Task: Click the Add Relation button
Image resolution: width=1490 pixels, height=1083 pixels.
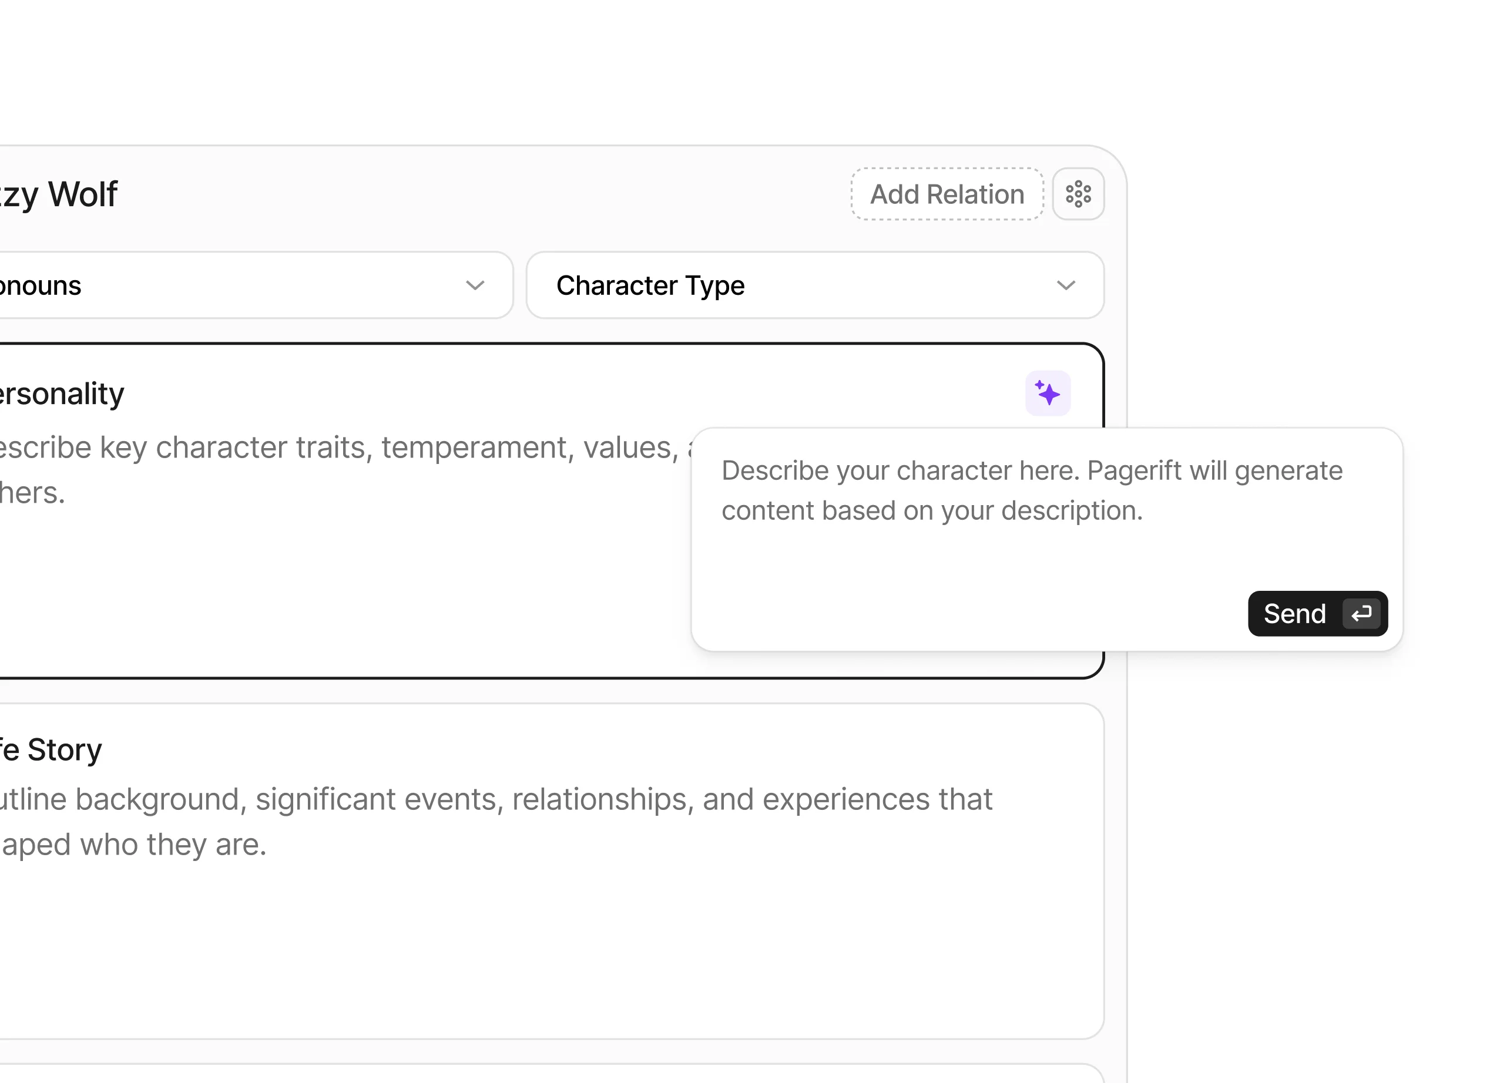Action: [946, 194]
